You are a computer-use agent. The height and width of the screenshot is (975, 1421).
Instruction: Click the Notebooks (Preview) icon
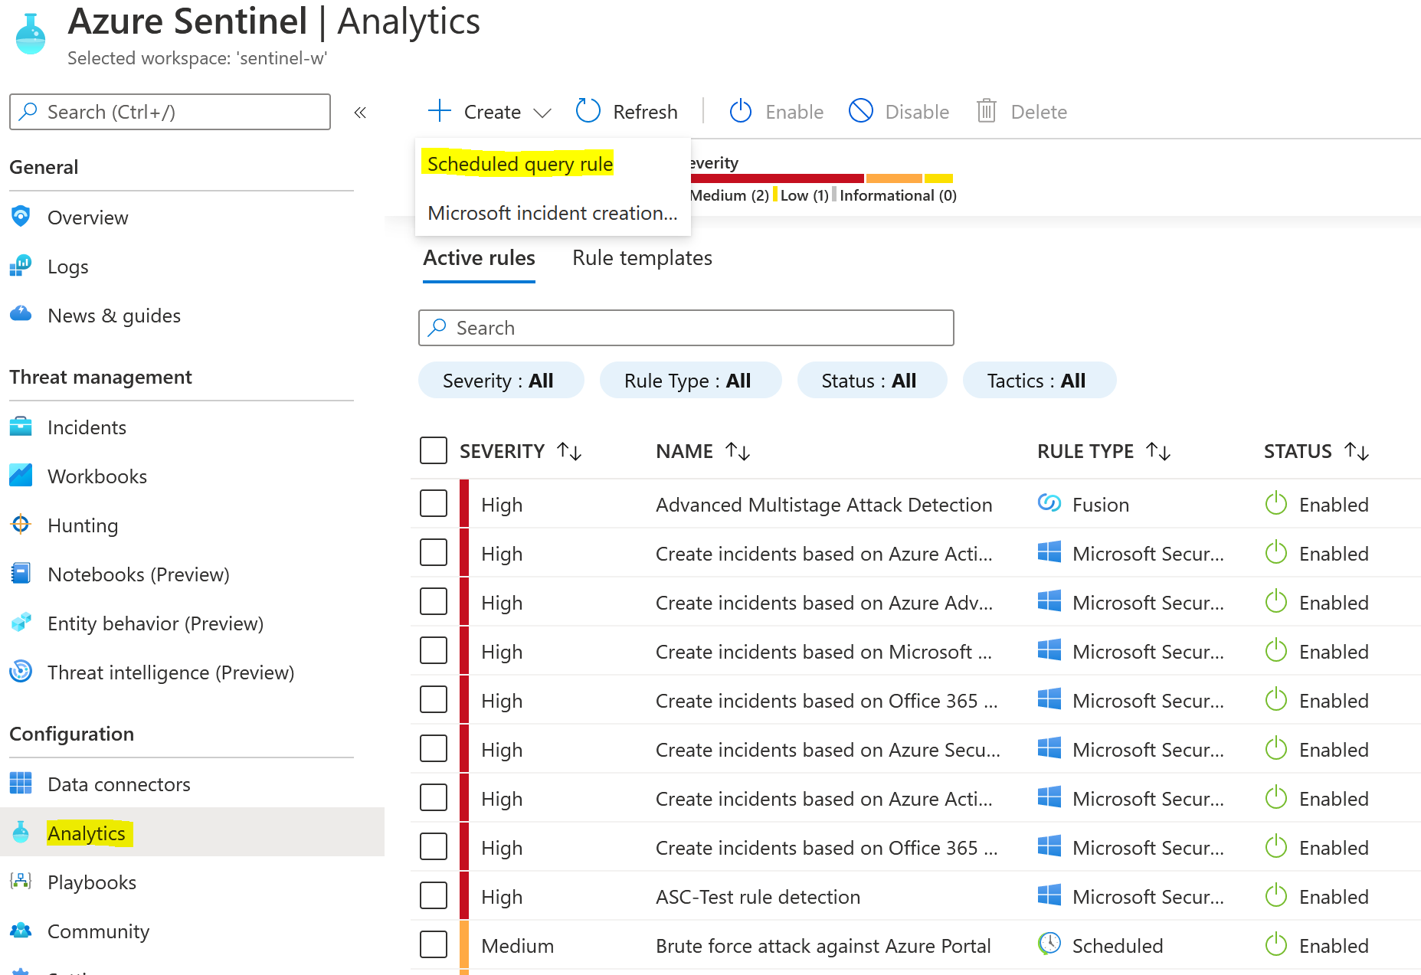21,574
